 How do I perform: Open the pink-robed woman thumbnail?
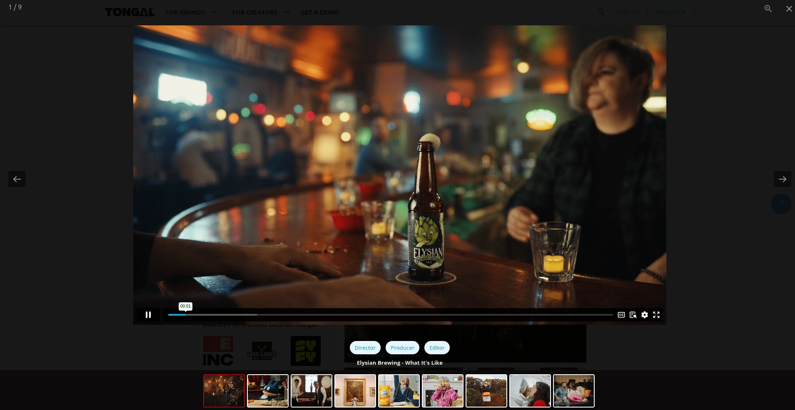[x=443, y=391]
